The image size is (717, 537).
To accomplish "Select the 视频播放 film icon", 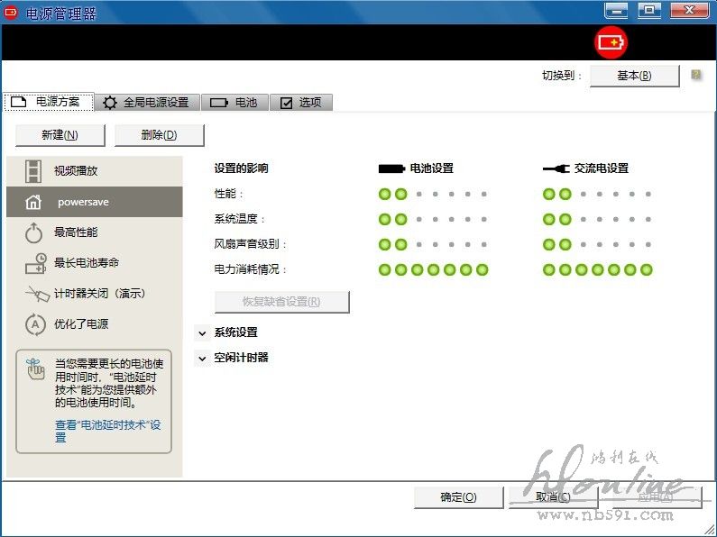I will 33,170.
